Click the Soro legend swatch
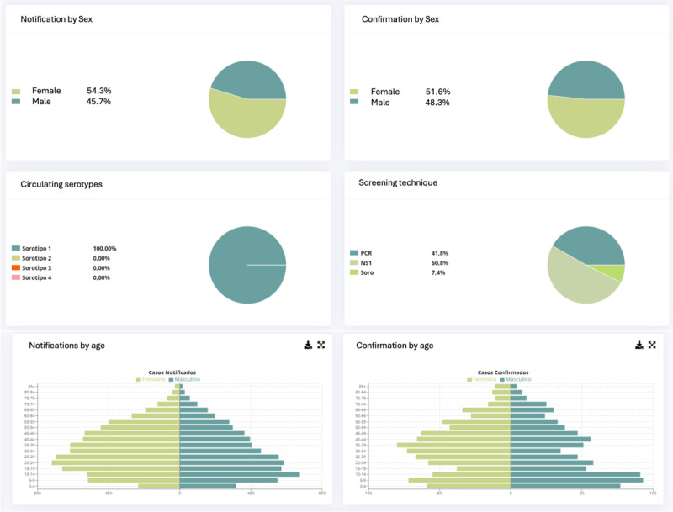 pos(354,272)
